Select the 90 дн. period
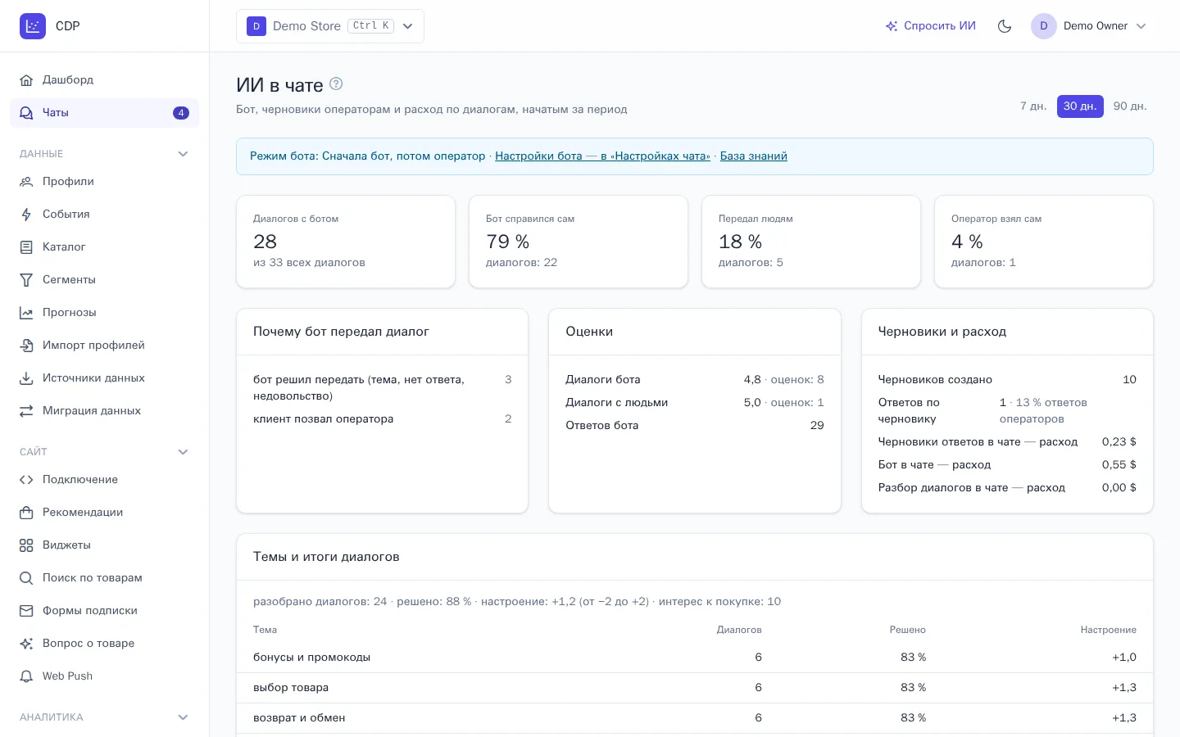The image size is (1180, 737). coord(1130,106)
